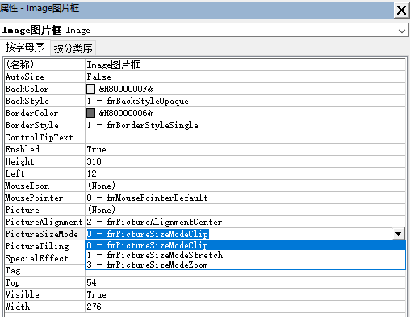The image size is (410, 317).
Task: Select the Width property name
Action: pyautogui.click(x=44, y=307)
